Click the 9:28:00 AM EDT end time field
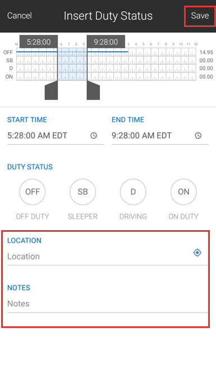Screen dimensions: 216x391 (160, 136)
